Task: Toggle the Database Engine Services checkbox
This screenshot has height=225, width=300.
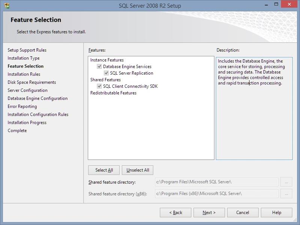Action: tap(99, 67)
